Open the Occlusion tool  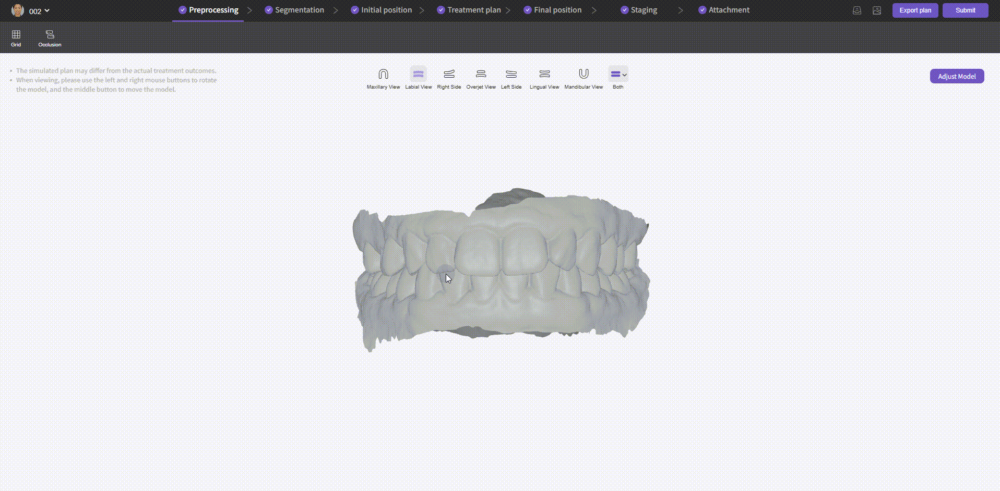tap(50, 38)
